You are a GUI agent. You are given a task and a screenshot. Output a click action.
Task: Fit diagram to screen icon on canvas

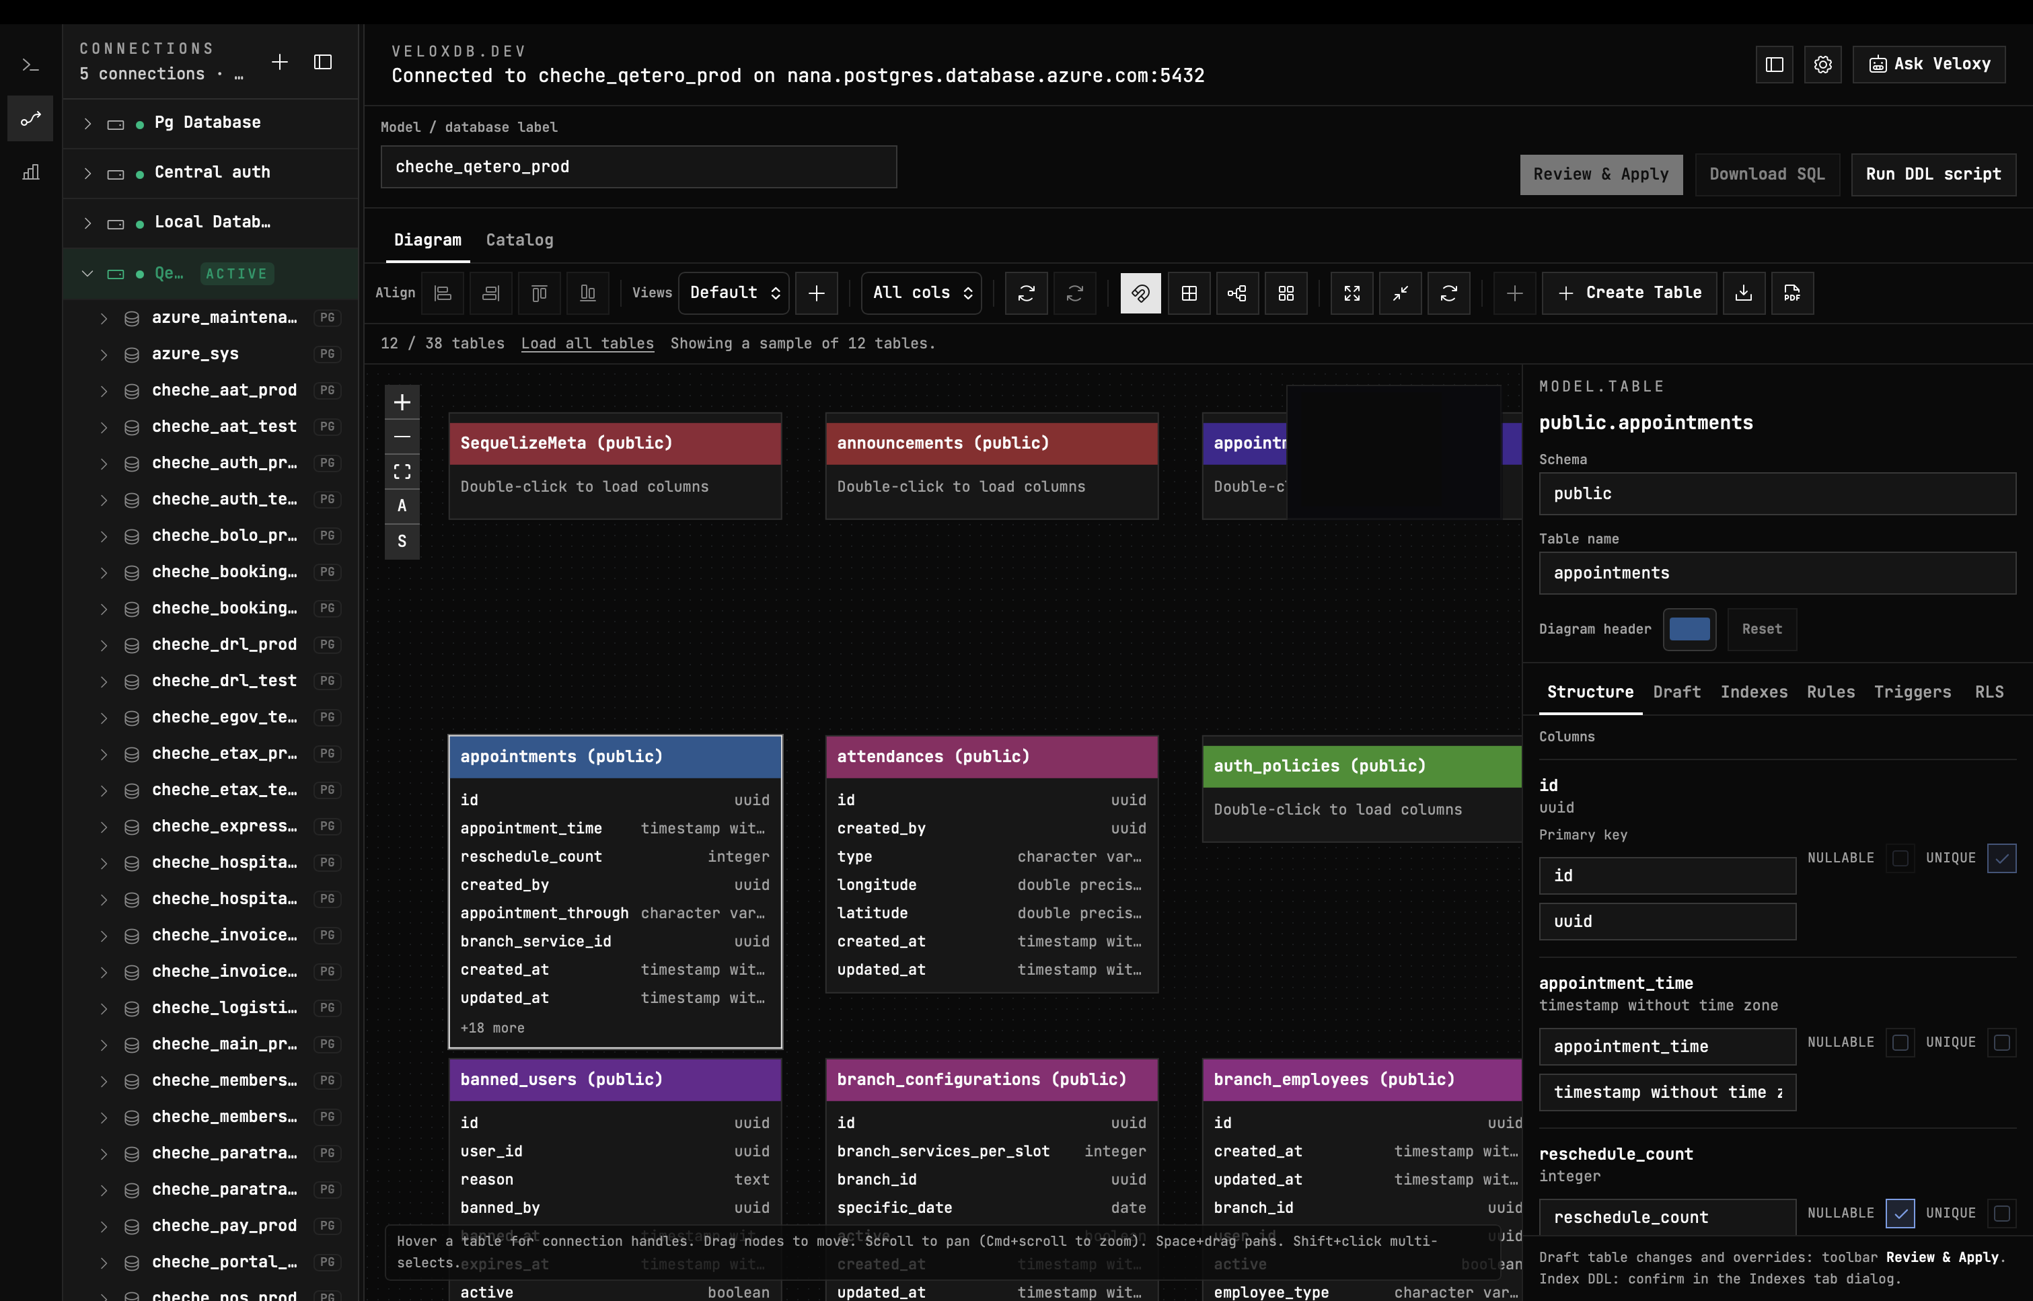pos(402,472)
